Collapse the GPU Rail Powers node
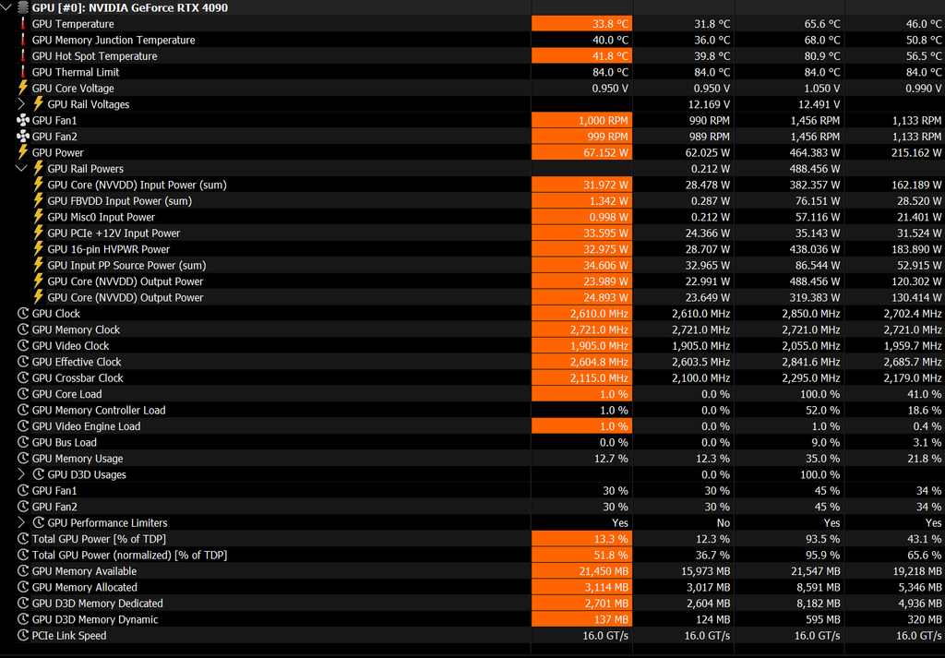Image resolution: width=945 pixels, height=658 pixels. (x=22, y=169)
